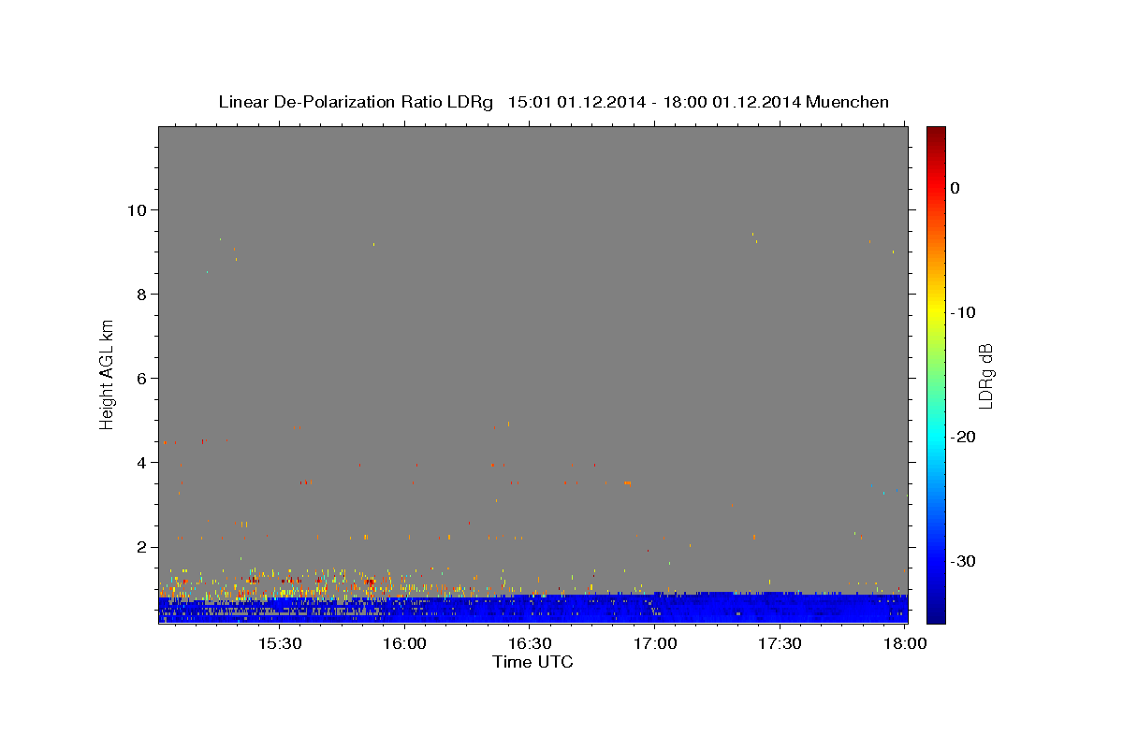Click the plot title "Linear De-Polarization Ratio LDRg"
Viewport: 1123px width, 748px height.
(x=355, y=102)
